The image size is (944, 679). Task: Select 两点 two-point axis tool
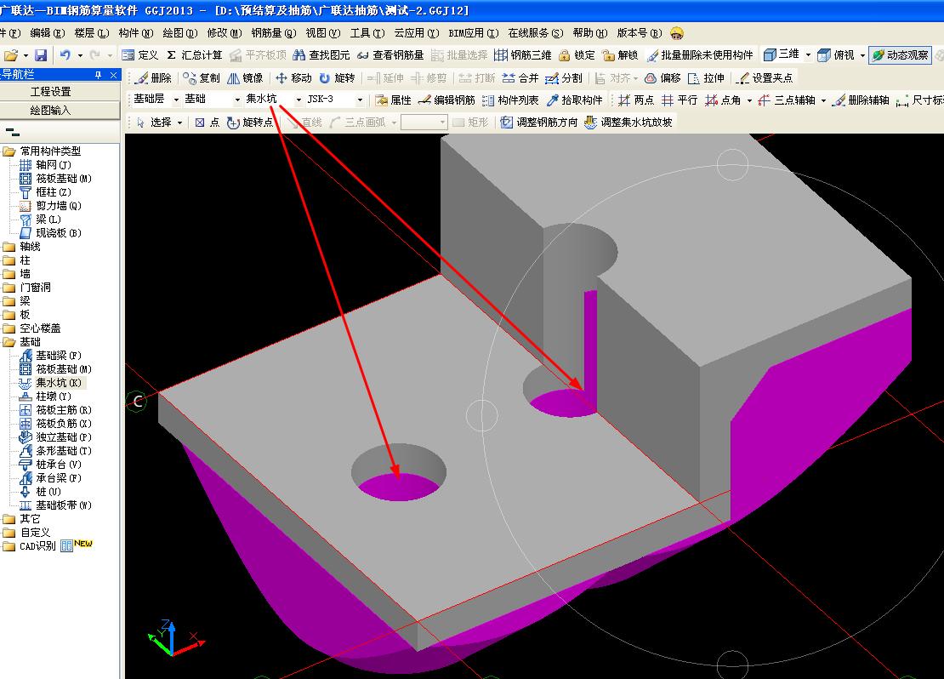click(636, 100)
